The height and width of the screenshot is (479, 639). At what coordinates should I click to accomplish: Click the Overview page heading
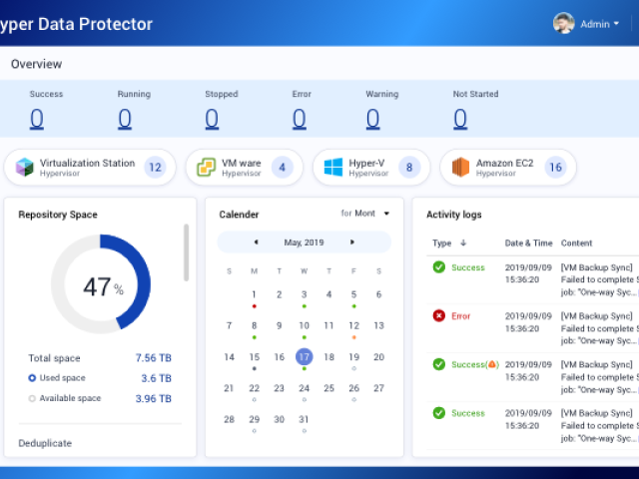pyautogui.click(x=36, y=64)
